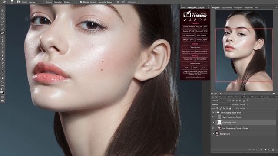
Task: Click the Canvas Size button
Action: [x=202, y=59]
